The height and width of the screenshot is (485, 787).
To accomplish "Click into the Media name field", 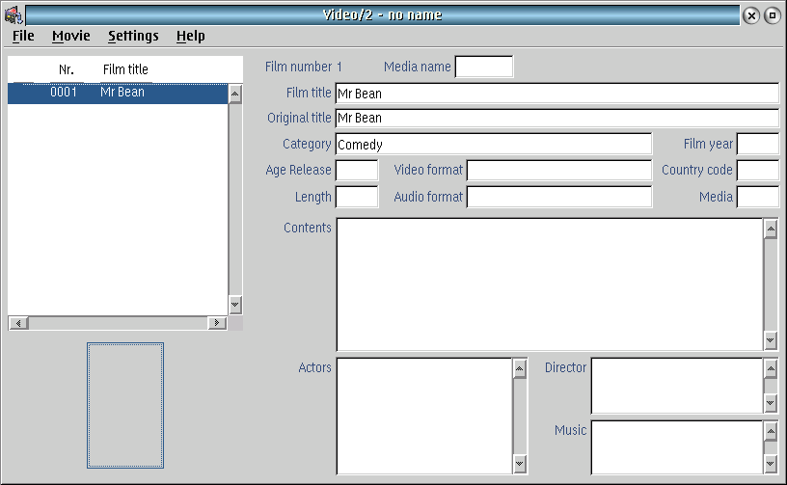I will click(x=484, y=67).
